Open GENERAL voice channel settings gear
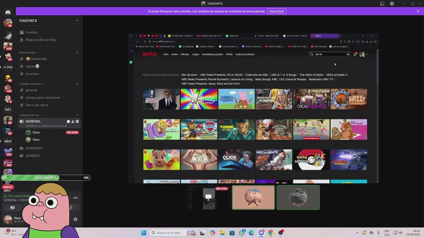This screenshot has height=238, width=424. tap(78, 121)
